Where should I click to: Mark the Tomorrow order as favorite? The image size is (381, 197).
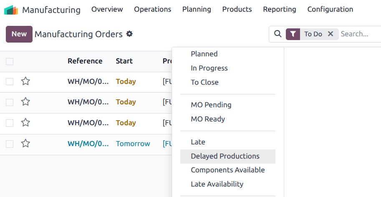click(25, 144)
